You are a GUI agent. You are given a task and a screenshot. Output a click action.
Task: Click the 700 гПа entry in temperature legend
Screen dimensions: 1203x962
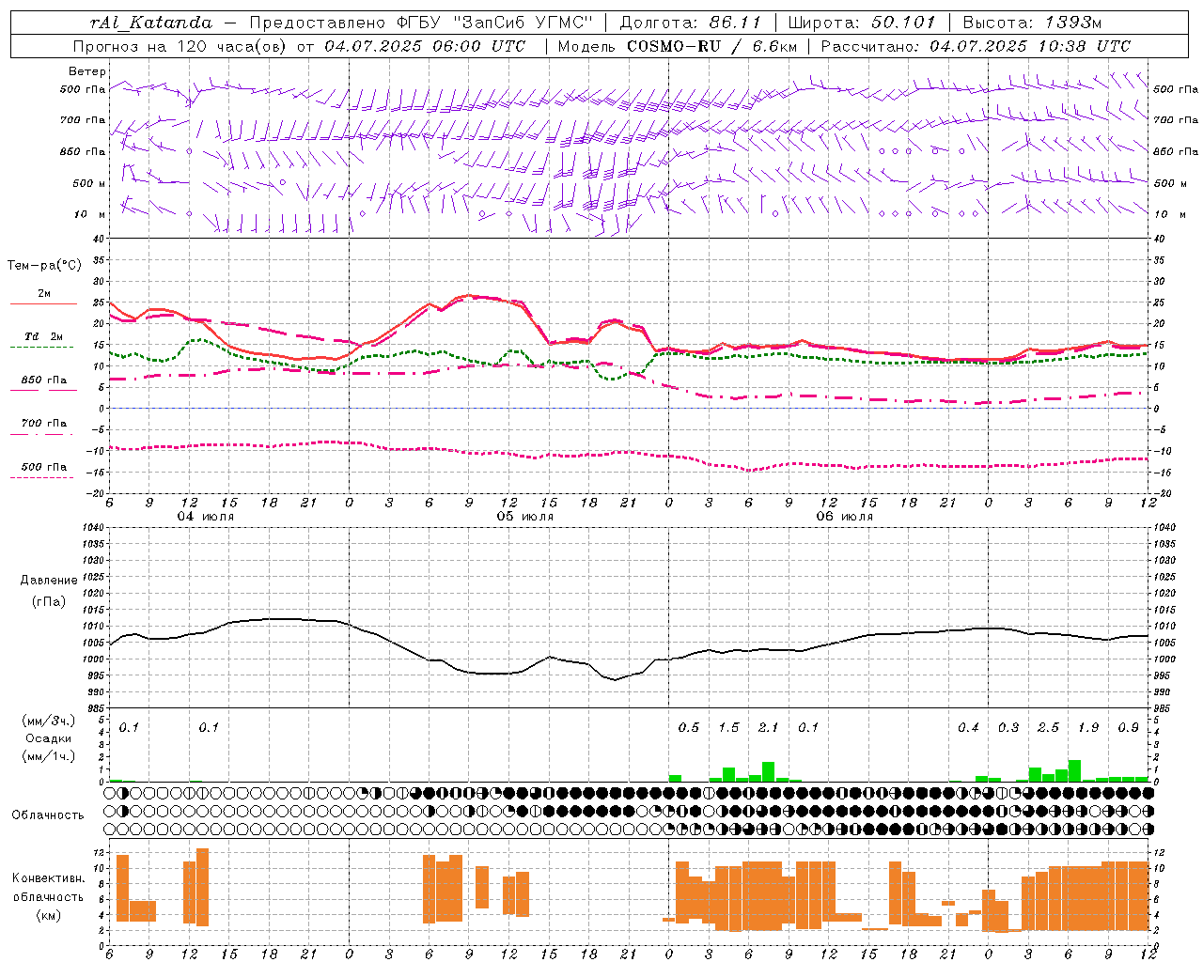(44, 424)
